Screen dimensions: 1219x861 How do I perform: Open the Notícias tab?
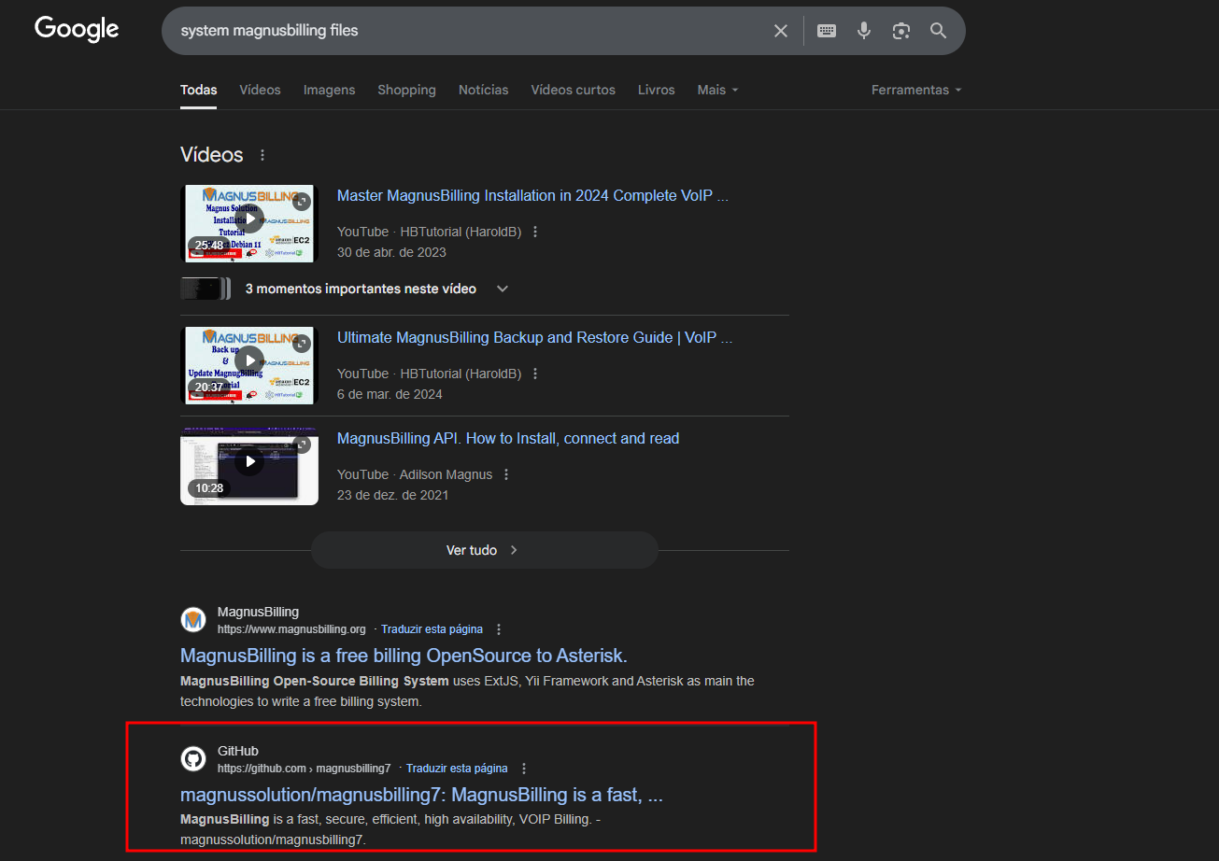point(483,90)
